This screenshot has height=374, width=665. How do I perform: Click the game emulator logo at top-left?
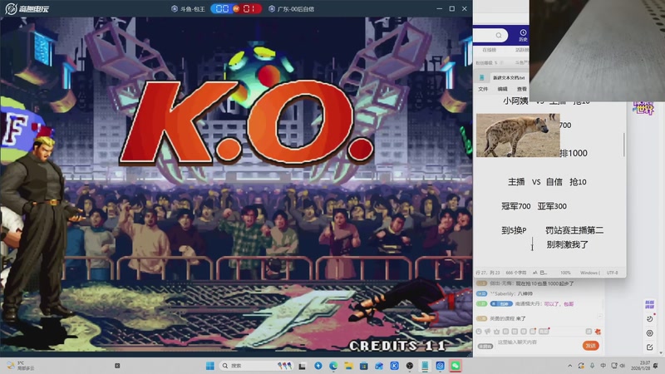(27, 8)
